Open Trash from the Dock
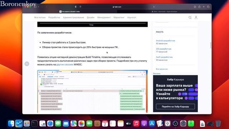229x129 pixels. 218,124
